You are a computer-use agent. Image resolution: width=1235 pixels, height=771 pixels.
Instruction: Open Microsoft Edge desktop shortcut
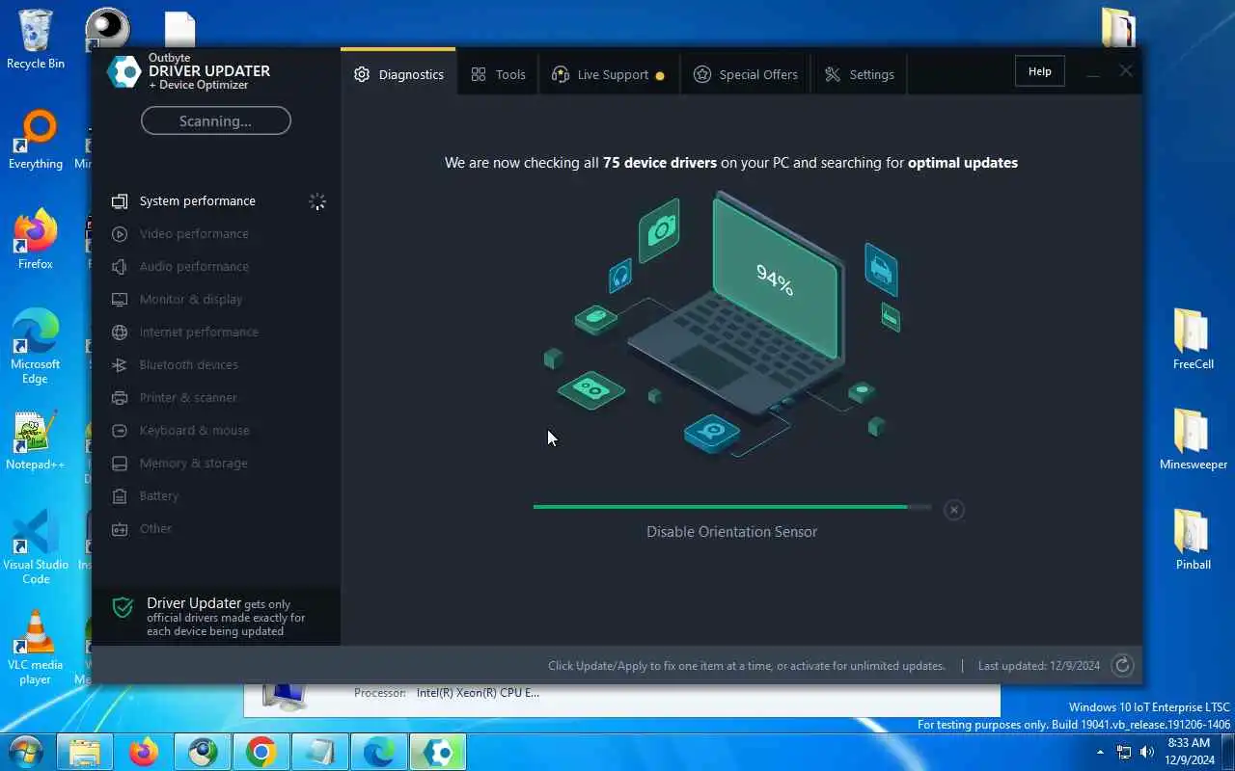coord(36,347)
